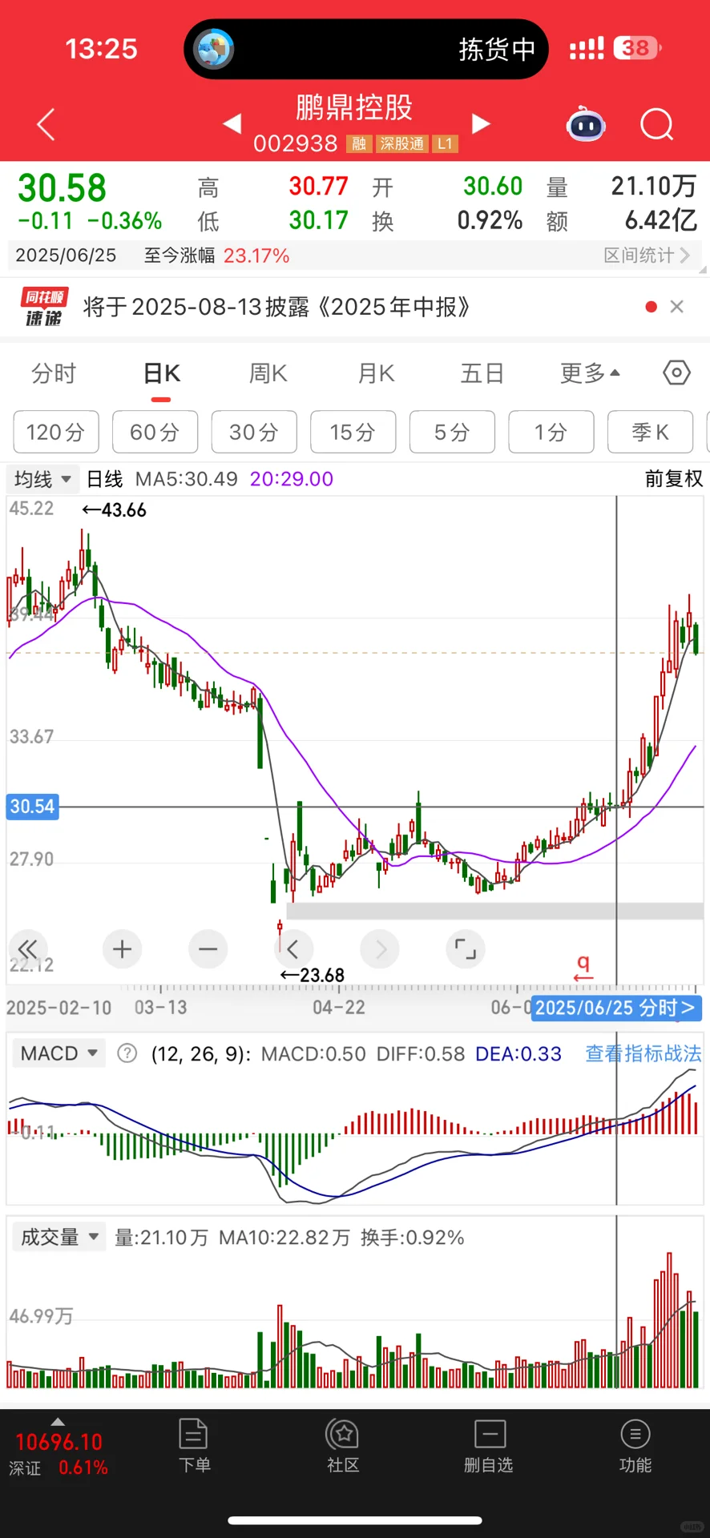Open 均线 indicator dropdown
This screenshot has width=710, height=1538.
point(42,479)
